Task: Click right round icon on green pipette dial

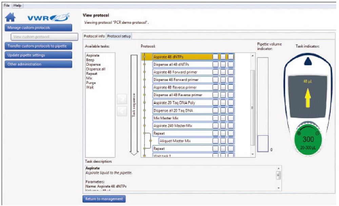Action: tap(317, 133)
